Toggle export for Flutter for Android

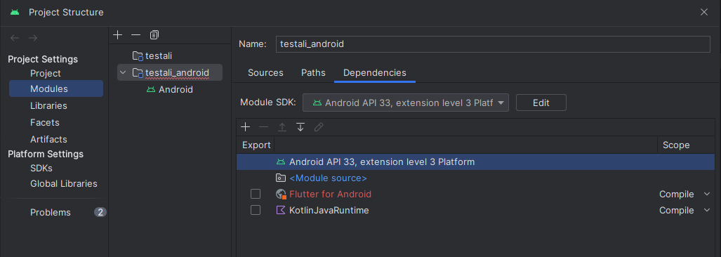click(256, 194)
